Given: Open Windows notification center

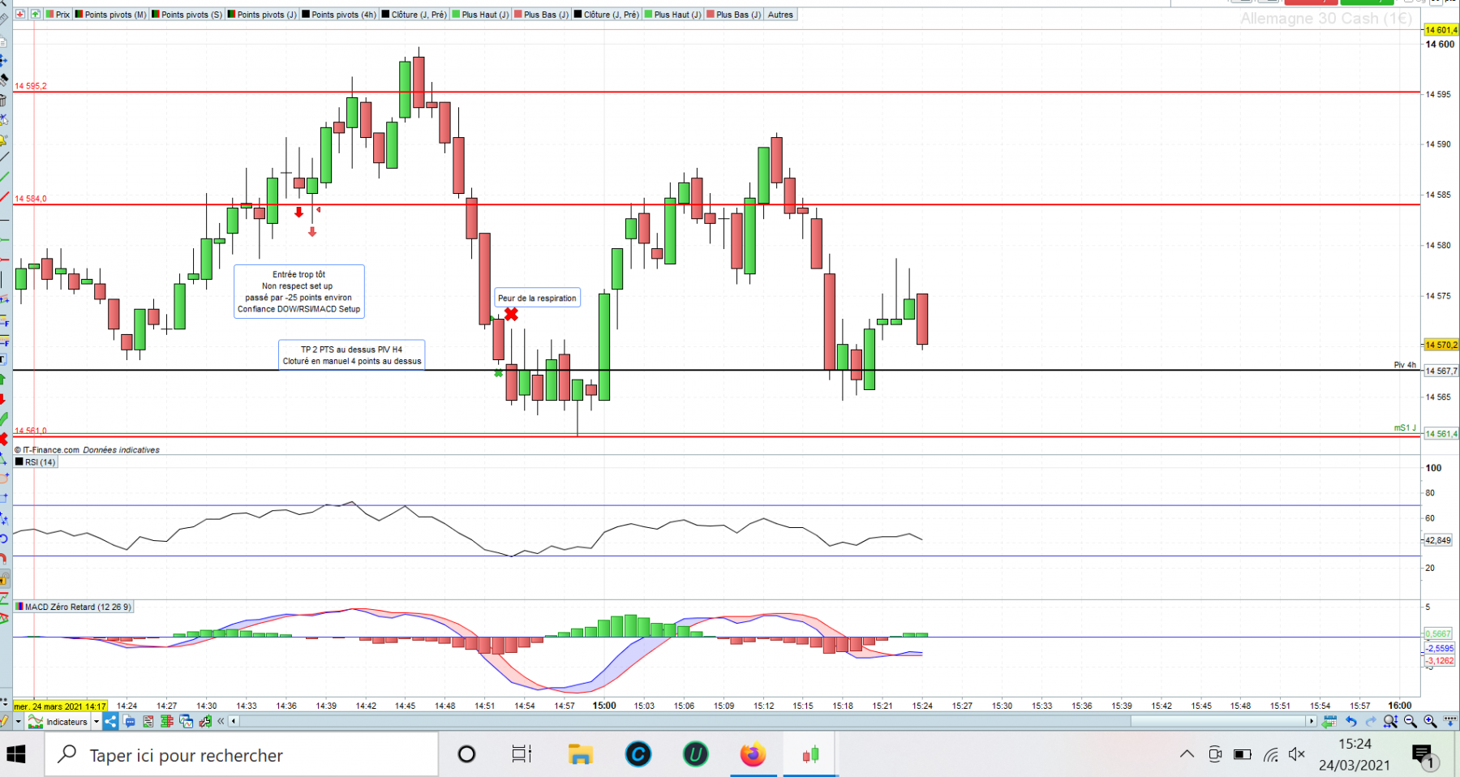Looking at the screenshot, I should pyautogui.click(x=1425, y=756).
